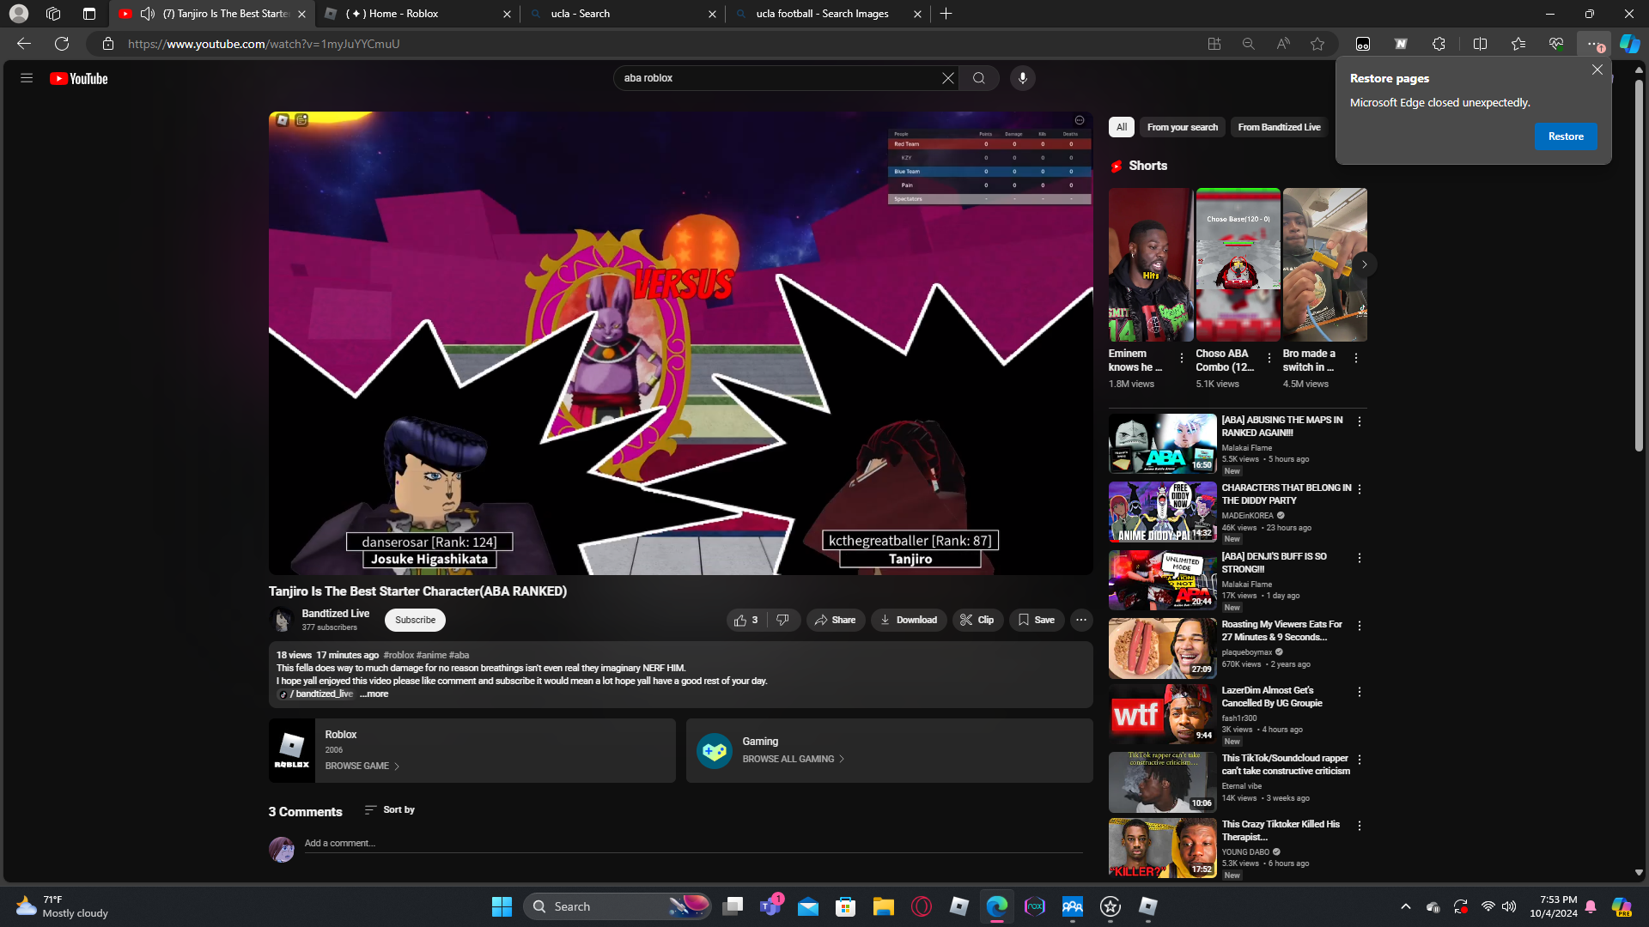Open options for DIDDY PARTY video
Screen dimensions: 1649x927
click(x=1360, y=489)
